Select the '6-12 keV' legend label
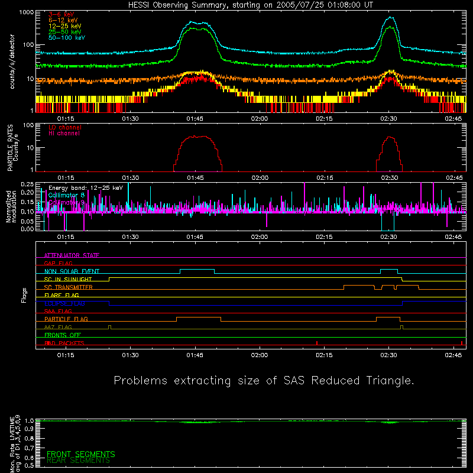Viewport: 473px width, 473px height. pyautogui.click(x=63, y=20)
